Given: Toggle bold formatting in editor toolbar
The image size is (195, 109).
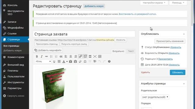Looking at the screenshot, I should [x=37, y=57].
